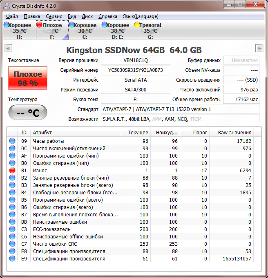The image size is (268, 278).
Task: Select raw value 1655134057
Action: [237, 259]
